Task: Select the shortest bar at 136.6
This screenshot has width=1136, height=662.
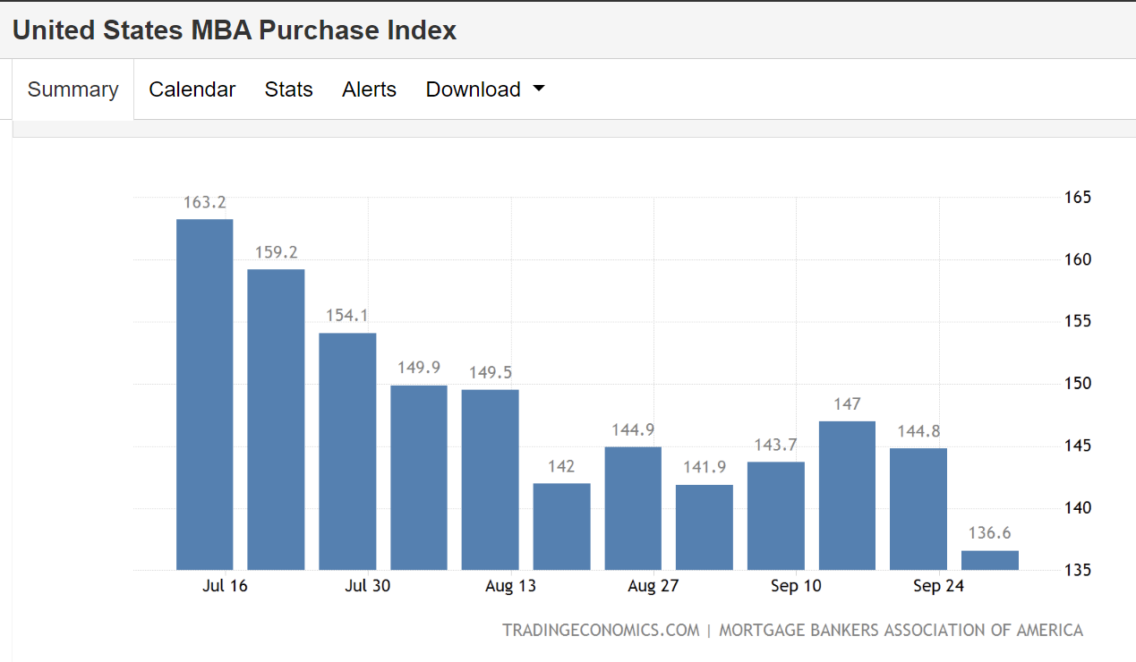Action: [x=990, y=560]
